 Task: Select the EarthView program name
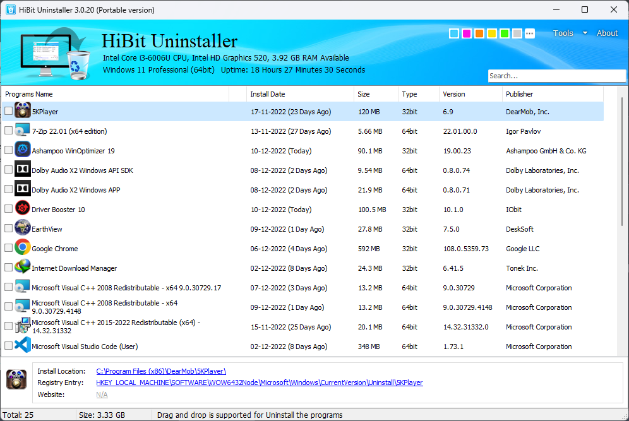pos(47,229)
